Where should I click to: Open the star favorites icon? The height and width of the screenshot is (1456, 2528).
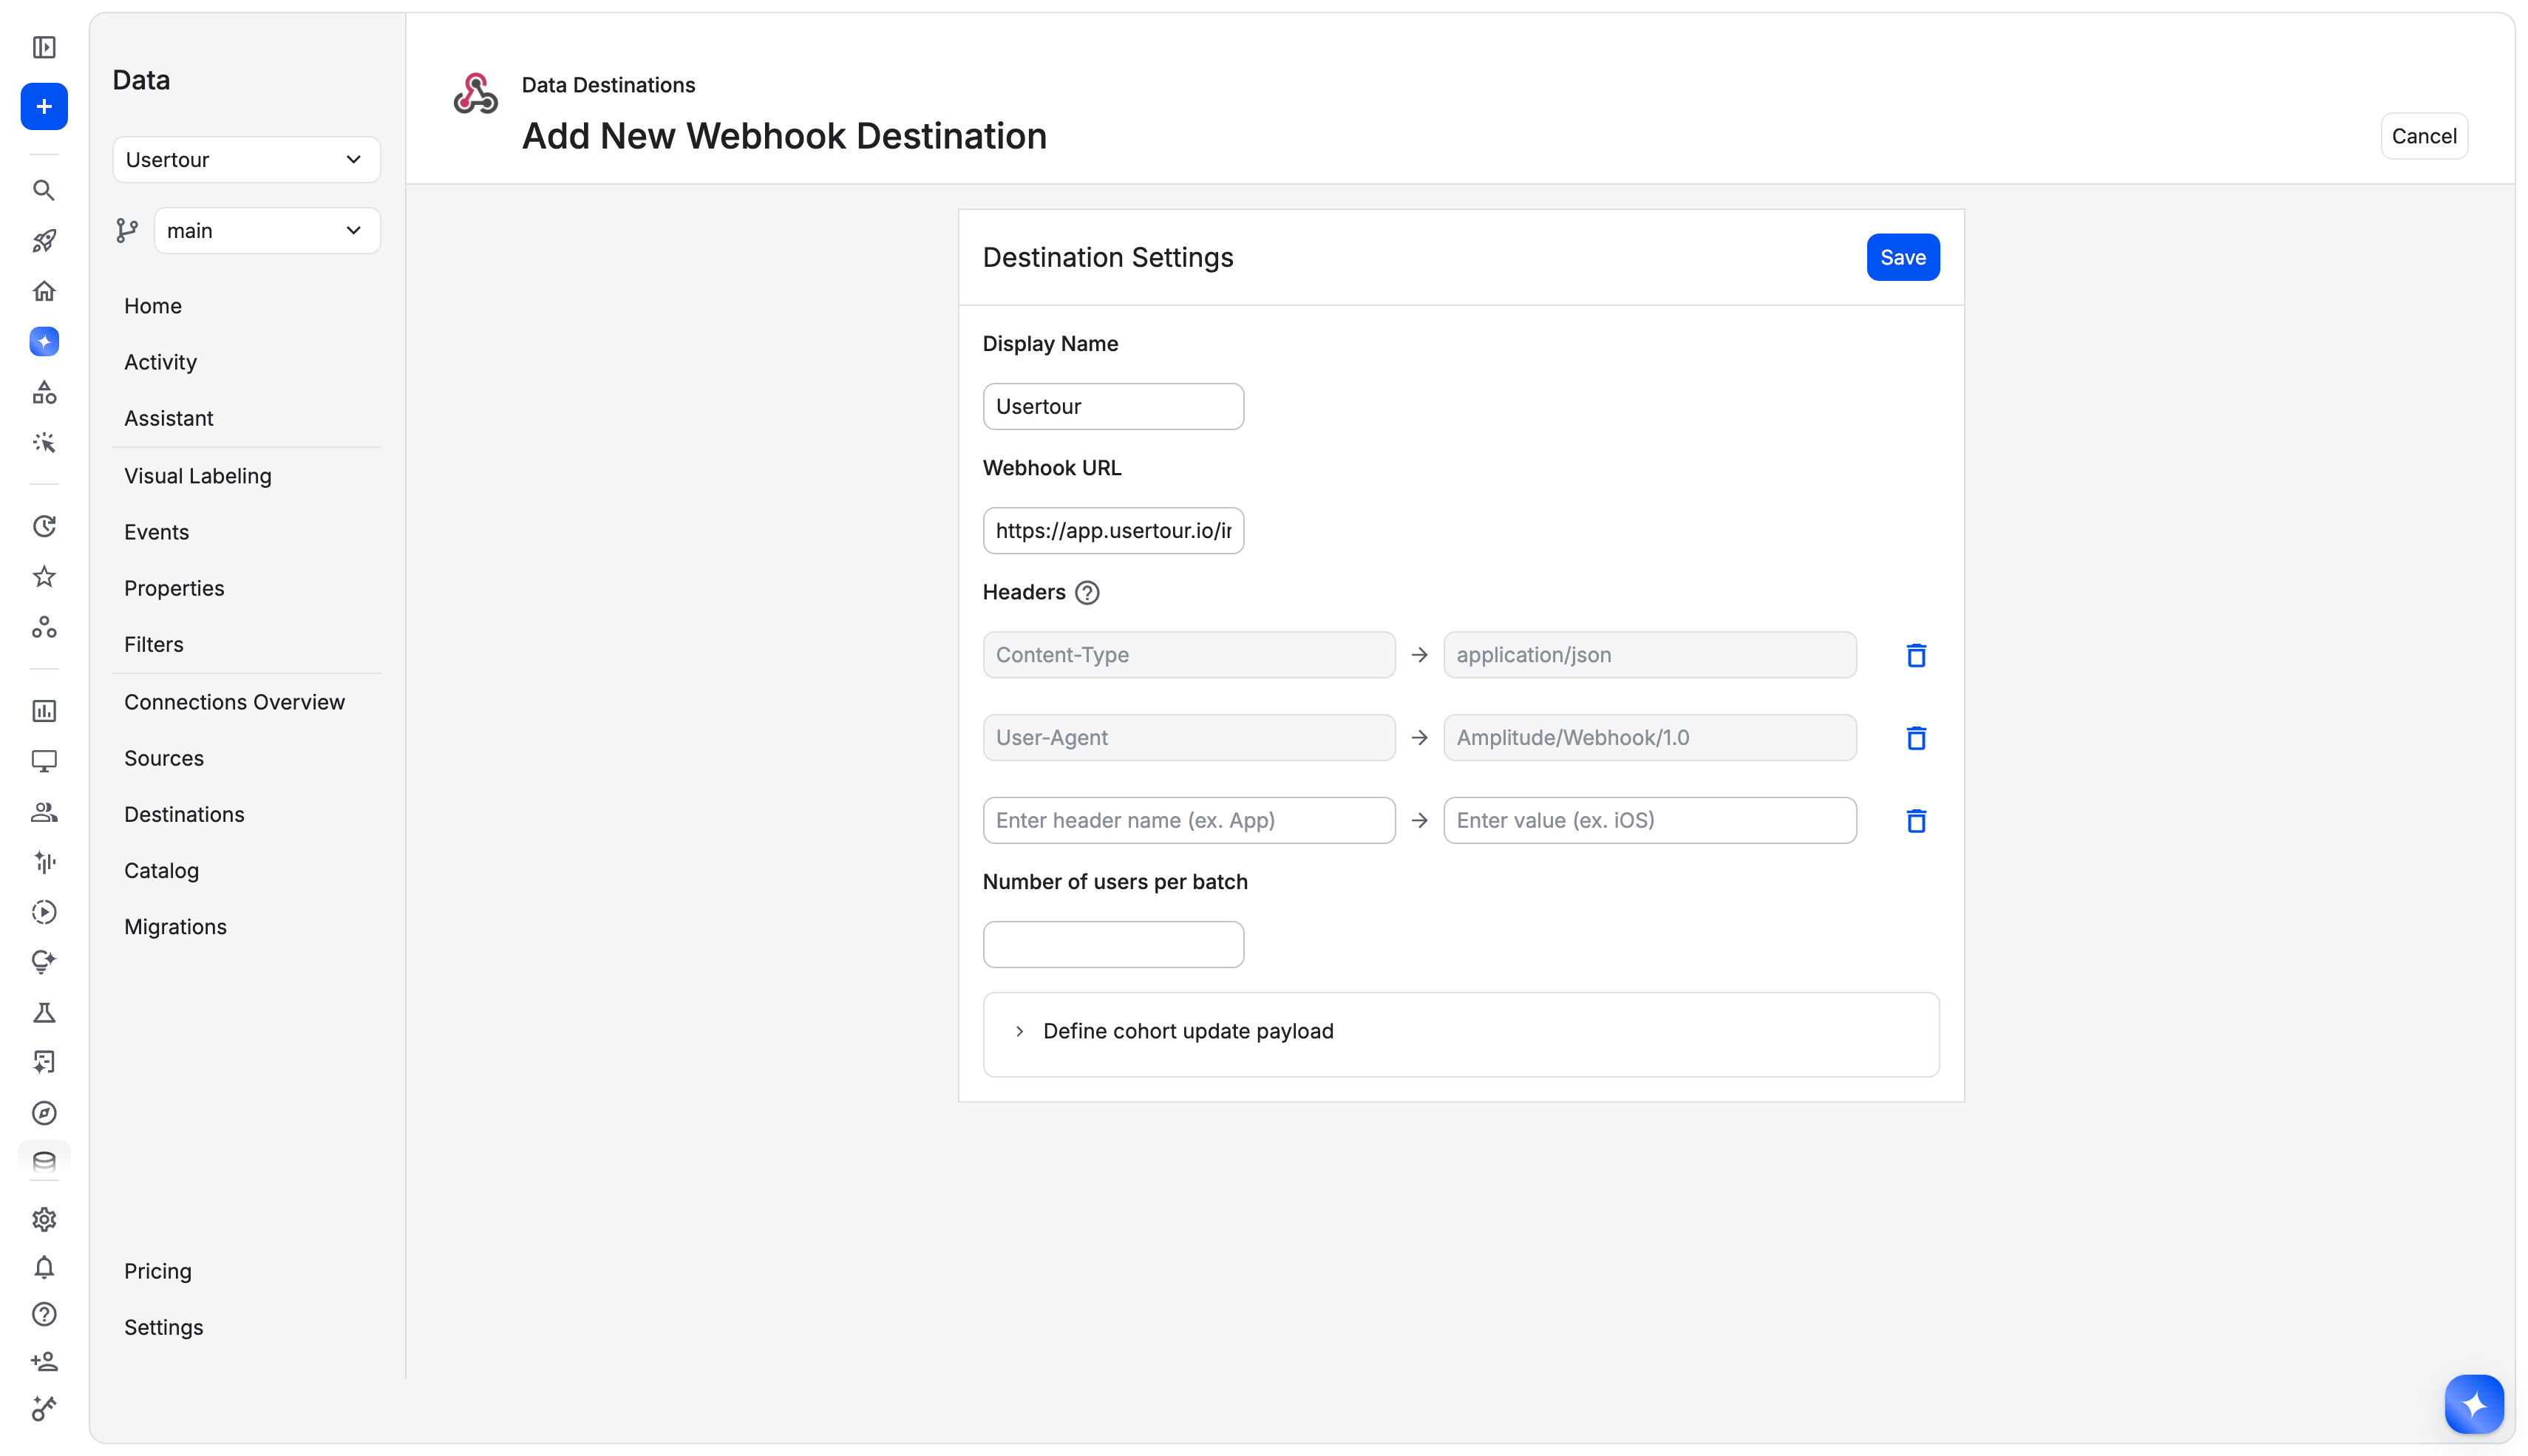point(44,577)
